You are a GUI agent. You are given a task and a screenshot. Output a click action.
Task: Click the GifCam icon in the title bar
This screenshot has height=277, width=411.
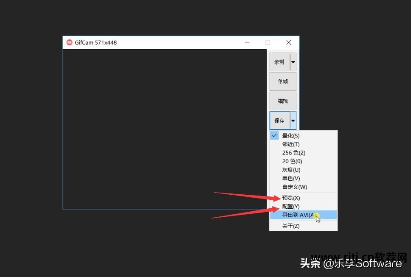click(69, 42)
